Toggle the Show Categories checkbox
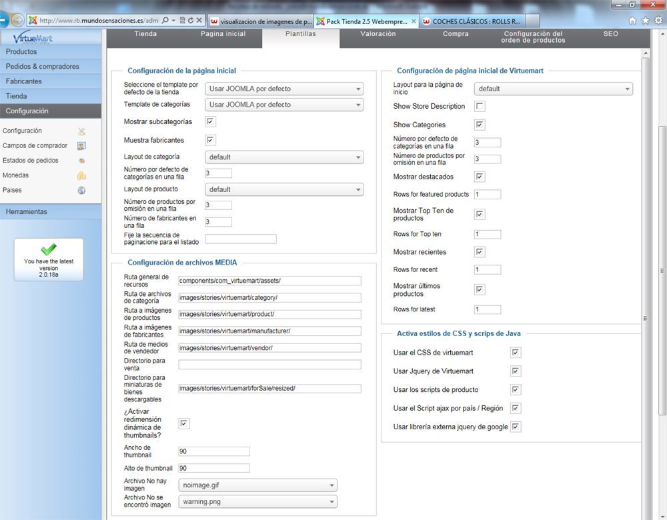The width and height of the screenshot is (667, 520). pyautogui.click(x=480, y=125)
